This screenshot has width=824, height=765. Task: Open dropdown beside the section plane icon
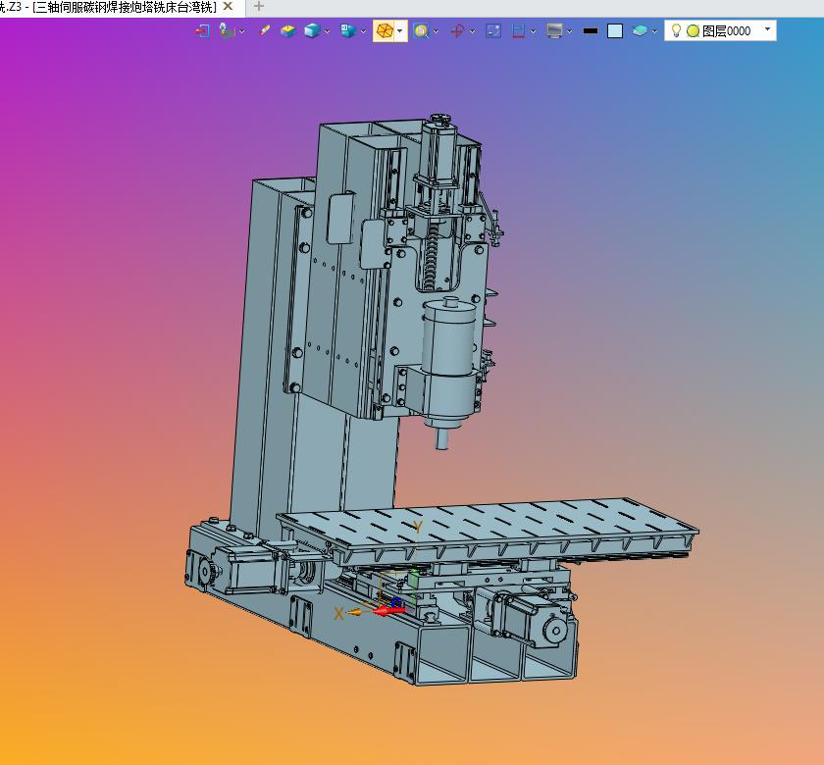click(x=534, y=31)
